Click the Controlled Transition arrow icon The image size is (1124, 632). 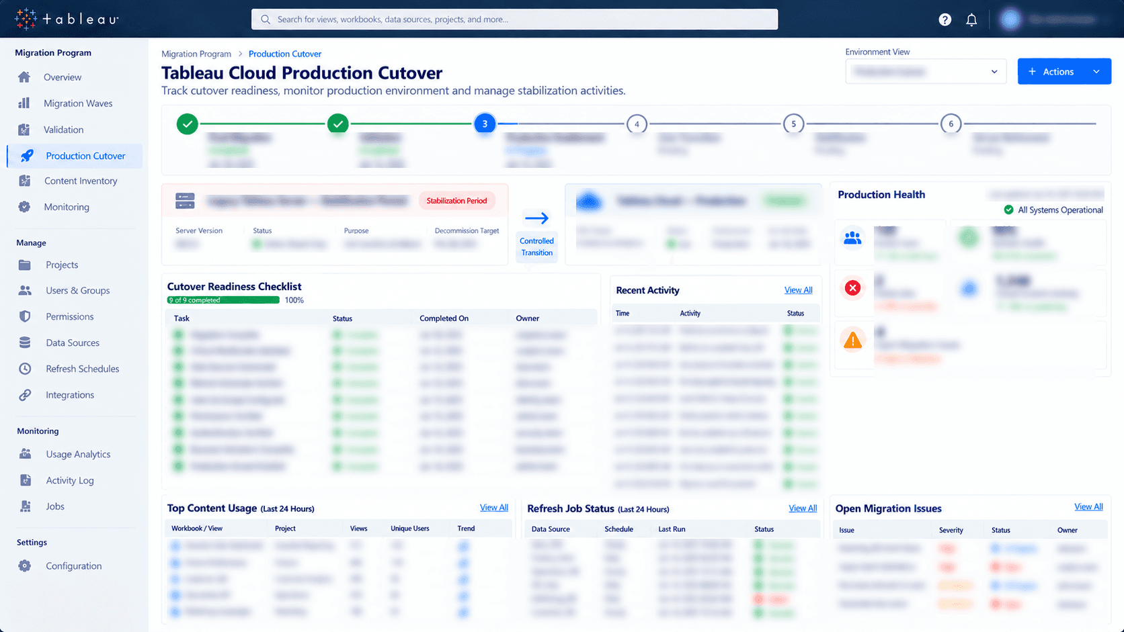(536, 218)
